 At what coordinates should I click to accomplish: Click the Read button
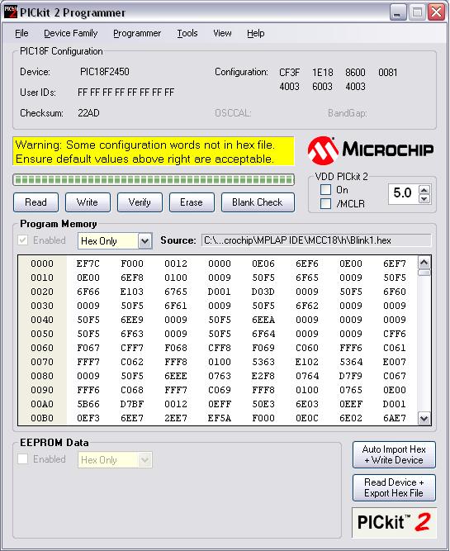36,202
